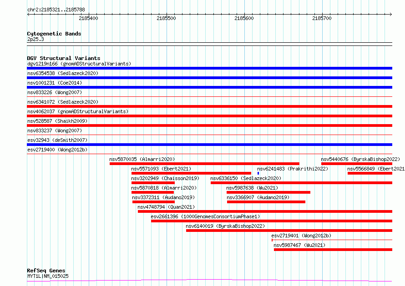Image resolution: width=405 pixels, height=286 pixels.
Task: Click the RefSeq Genes track heading
Action: click(46, 271)
